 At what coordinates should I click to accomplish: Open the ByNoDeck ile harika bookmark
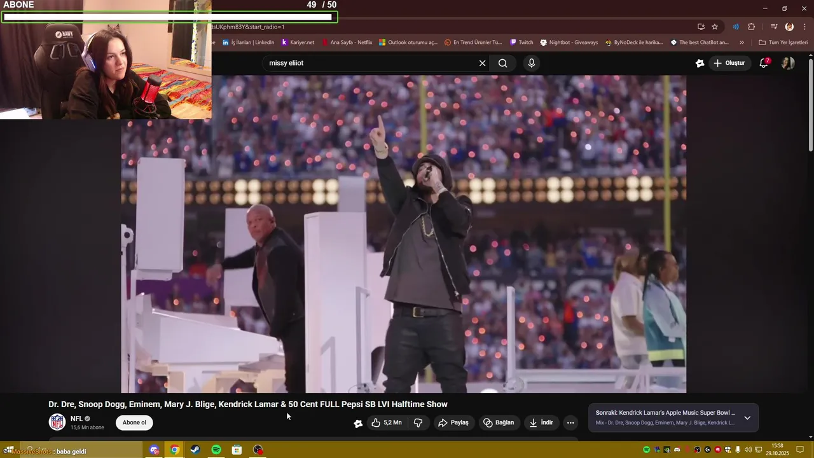[x=634, y=43]
